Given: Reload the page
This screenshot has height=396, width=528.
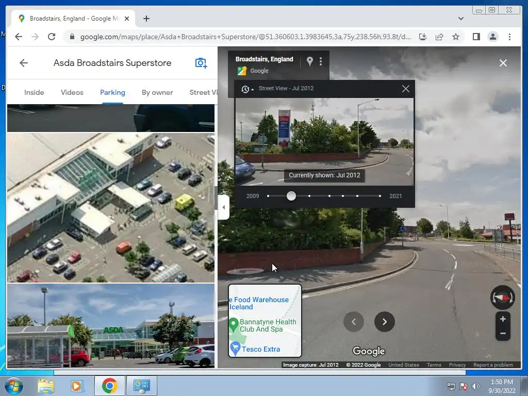Looking at the screenshot, I should pyautogui.click(x=52, y=37).
